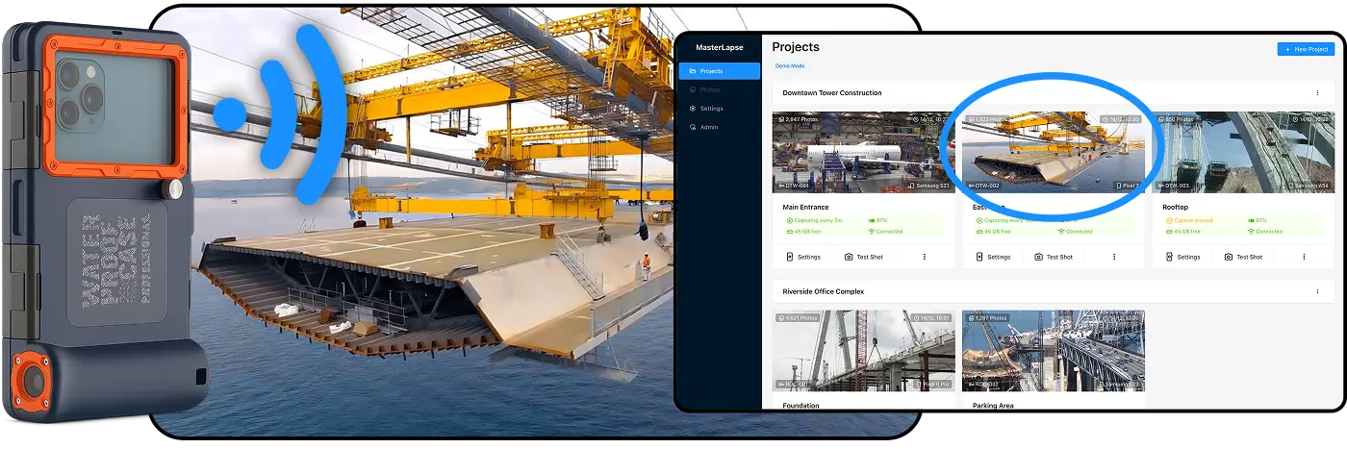Open the DTW-002 card's three-dot menu
Viewport: 1347px width, 449px height.
click(x=1114, y=257)
